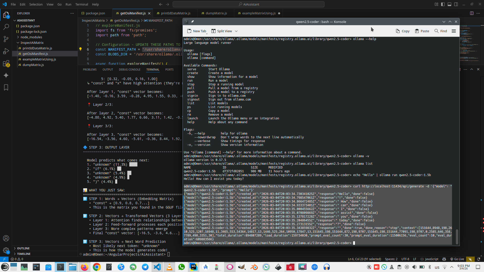This screenshot has width=484, height=272.
Task: Switch to the DEBUG CONSOLE tab
Action: click(x=130, y=70)
